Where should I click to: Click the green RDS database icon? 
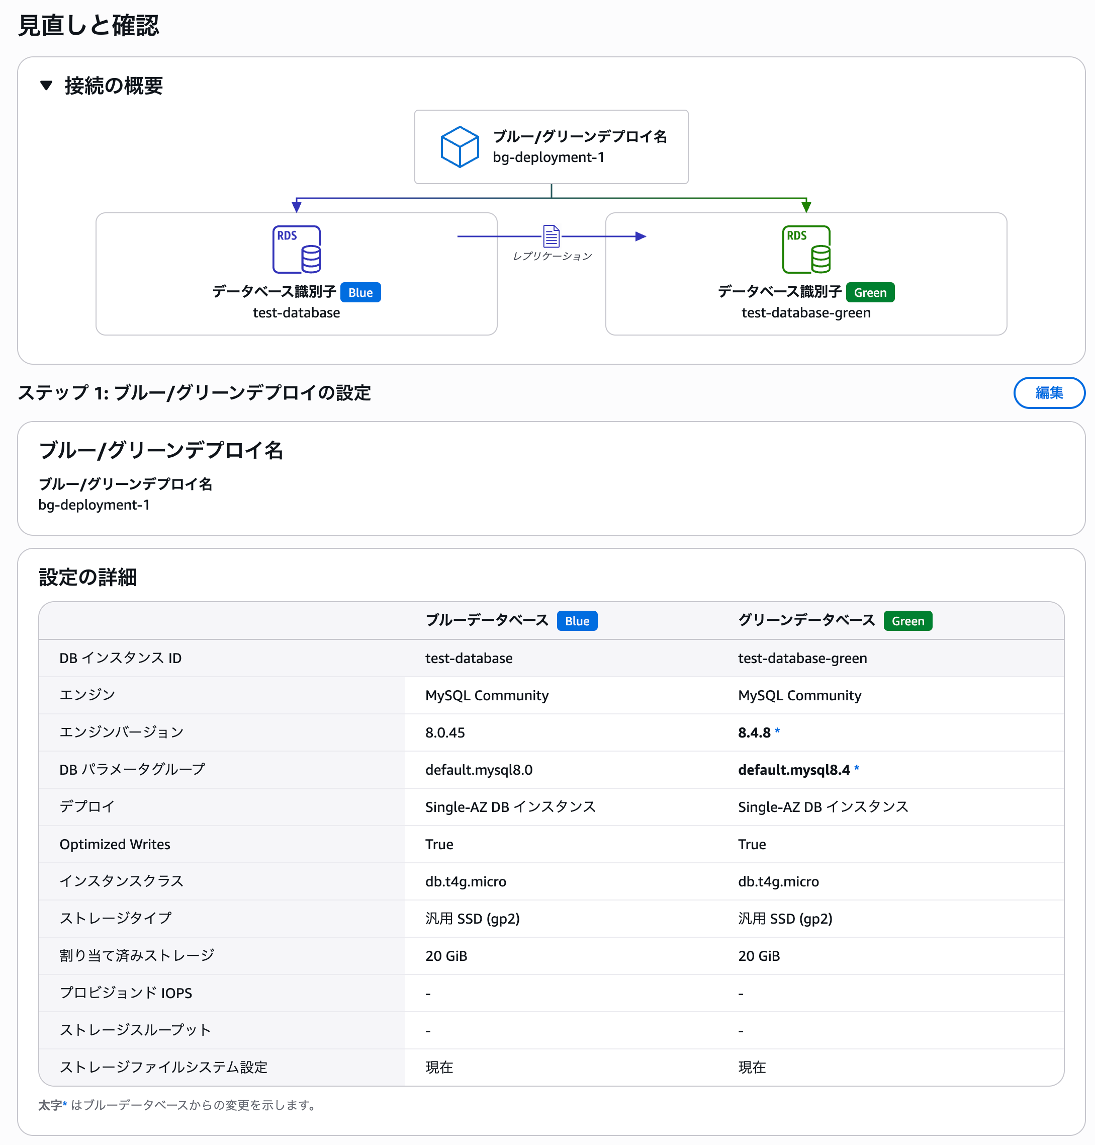click(x=806, y=250)
